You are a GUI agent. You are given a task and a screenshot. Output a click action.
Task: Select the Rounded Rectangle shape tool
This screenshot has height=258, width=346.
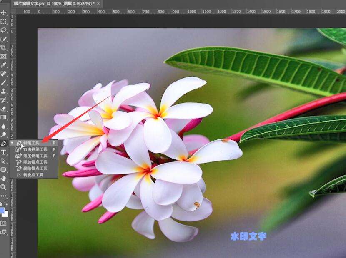pyautogui.click(x=3, y=170)
